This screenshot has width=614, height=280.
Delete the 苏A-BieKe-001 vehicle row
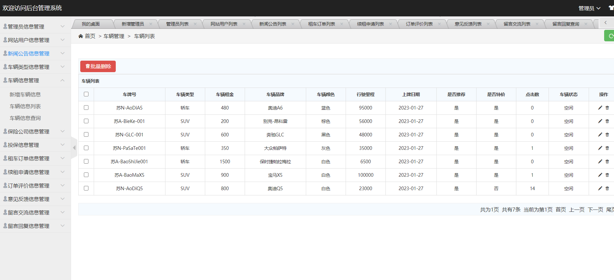tap(607, 121)
